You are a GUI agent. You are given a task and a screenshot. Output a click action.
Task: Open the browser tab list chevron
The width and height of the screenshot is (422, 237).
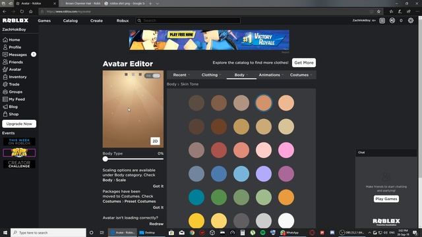coord(158,3)
